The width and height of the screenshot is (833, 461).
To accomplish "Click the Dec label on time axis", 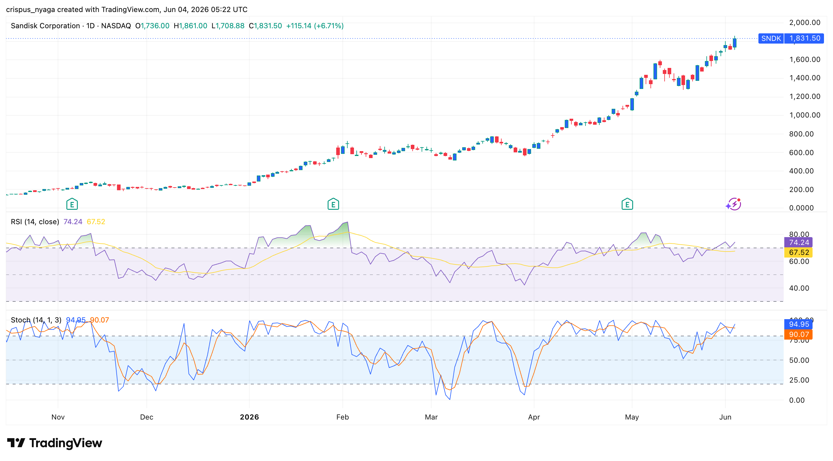I will (146, 417).
